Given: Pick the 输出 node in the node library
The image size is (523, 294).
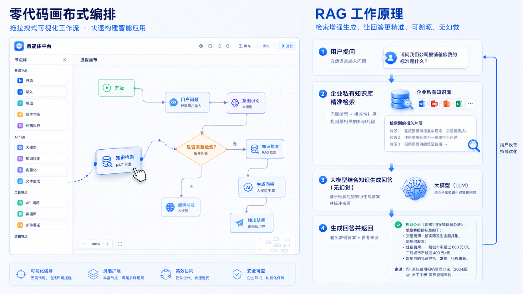Looking at the screenshot, I should point(41,103).
